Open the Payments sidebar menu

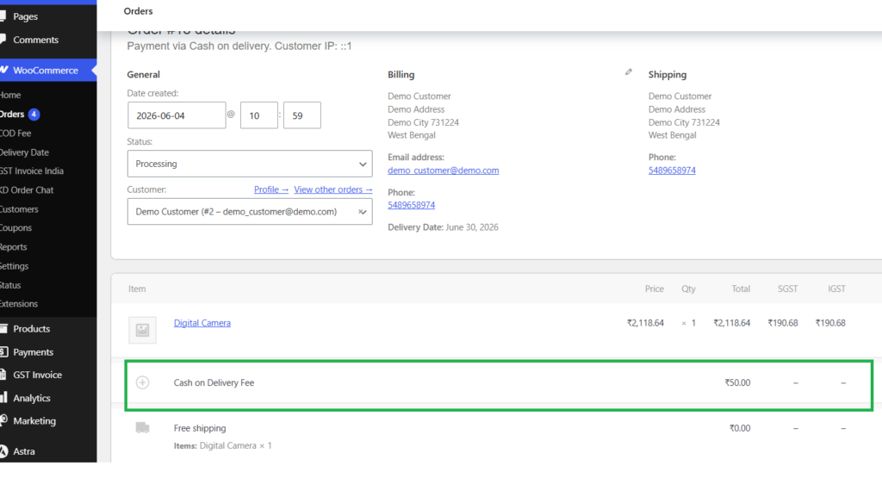tap(34, 352)
